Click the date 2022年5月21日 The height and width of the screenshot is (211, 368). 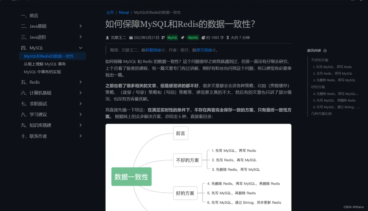point(147,38)
